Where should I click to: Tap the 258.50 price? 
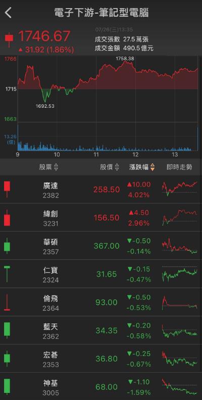click(x=107, y=190)
